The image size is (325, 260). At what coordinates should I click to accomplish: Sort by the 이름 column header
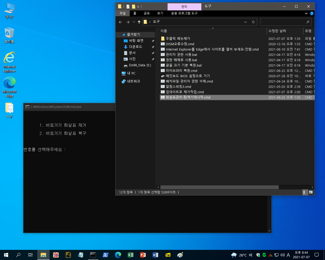[164, 31]
